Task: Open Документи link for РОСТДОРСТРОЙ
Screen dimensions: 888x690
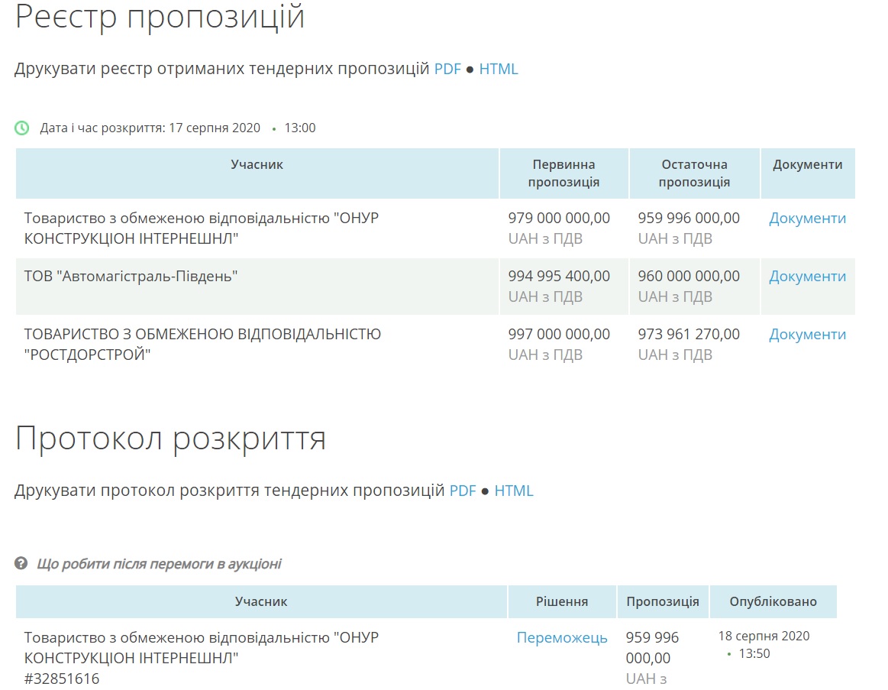Action: point(807,335)
